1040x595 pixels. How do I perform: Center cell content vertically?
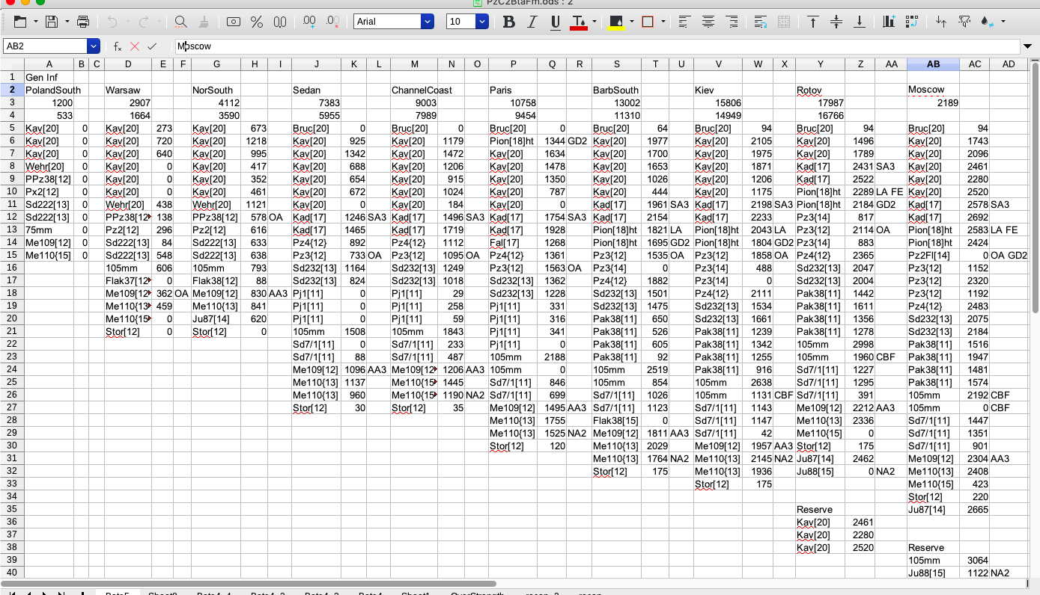pos(836,22)
